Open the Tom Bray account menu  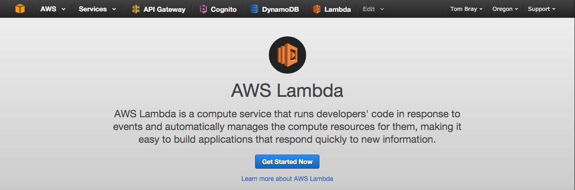(x=466, y=9)
